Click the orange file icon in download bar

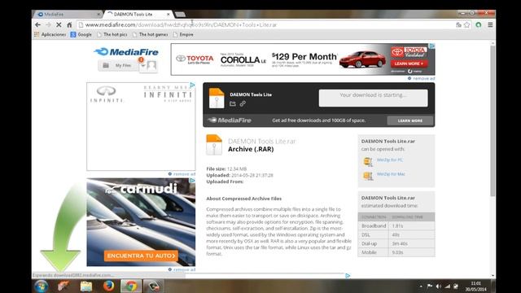(x=217, y=98)
